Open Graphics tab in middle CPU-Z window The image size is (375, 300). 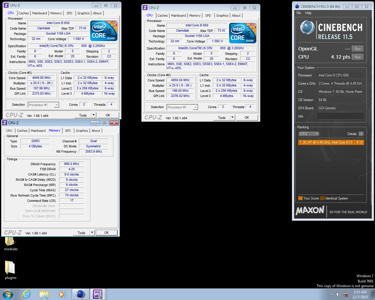tap(222, 16)
